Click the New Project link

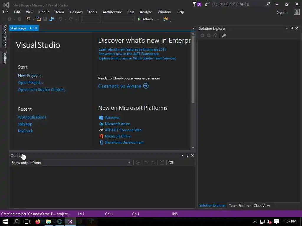(29, 75)
